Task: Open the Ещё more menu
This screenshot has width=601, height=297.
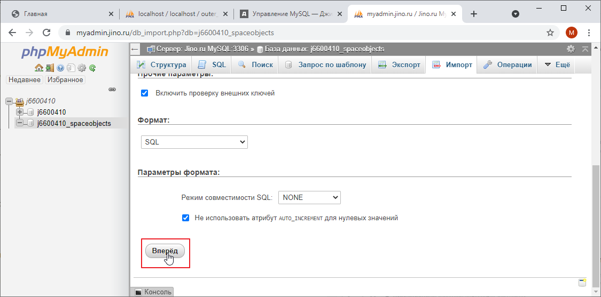Action: pos(557,65)
